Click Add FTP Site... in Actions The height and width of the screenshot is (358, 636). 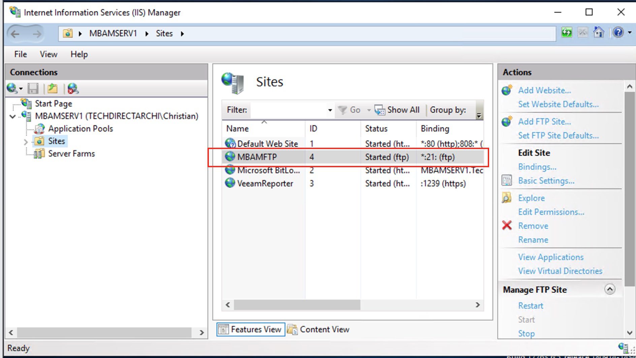pos(544,121)
